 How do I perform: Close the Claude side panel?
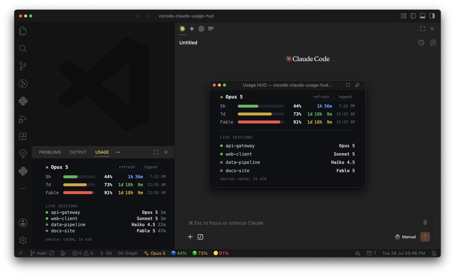(432, 29)
